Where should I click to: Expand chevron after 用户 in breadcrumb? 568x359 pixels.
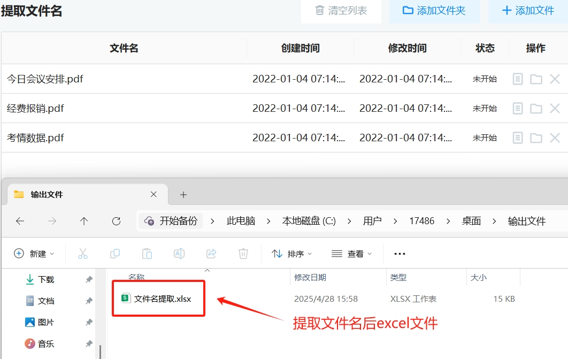tap(395, 221)
